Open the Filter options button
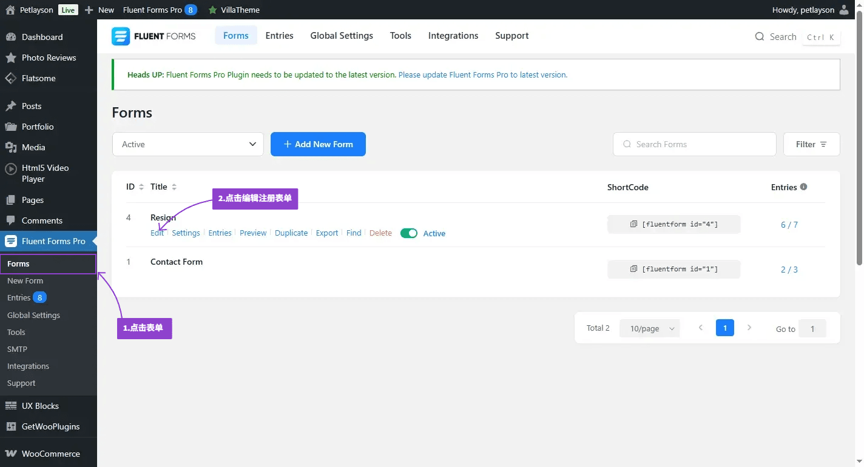 tap(811, 144)
